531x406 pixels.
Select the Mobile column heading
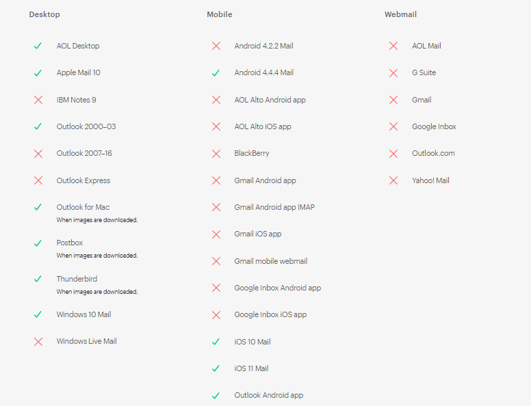(220, 14)
